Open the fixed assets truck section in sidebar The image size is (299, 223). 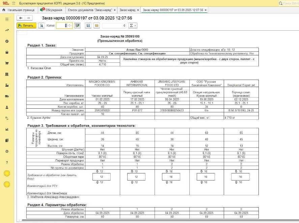(x=7, y=96)
